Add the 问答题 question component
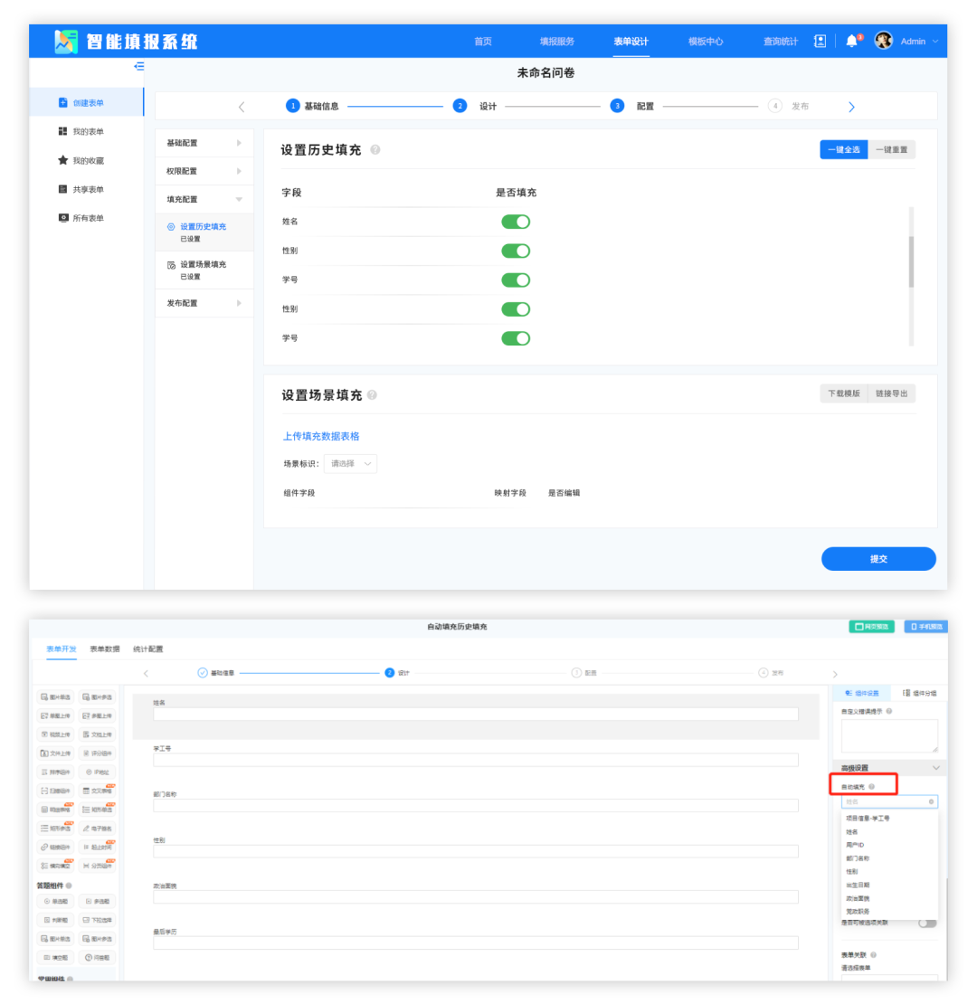Image resolution: width=977 pixels, height=1004 pixels. click(x=98, y=958)
